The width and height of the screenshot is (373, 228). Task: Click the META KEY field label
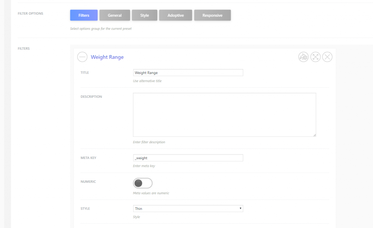pos(89,158)
